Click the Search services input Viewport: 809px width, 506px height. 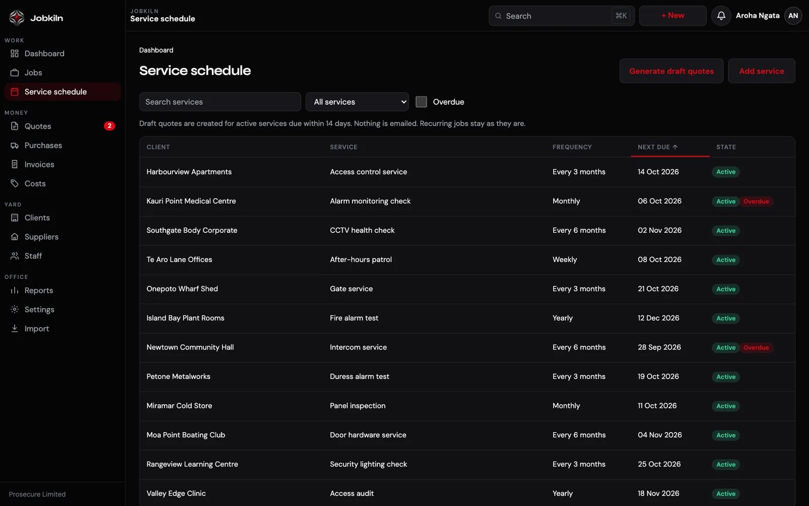click(x=220, y=102)
